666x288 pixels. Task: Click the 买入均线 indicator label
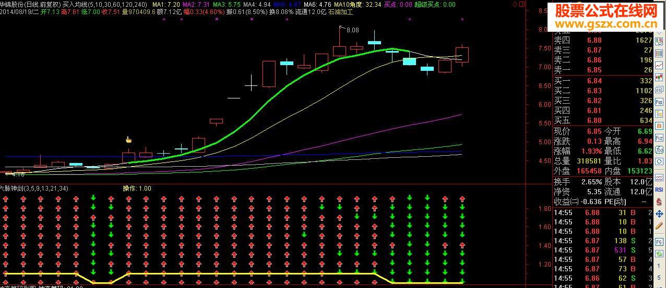(x=76, y=4)
